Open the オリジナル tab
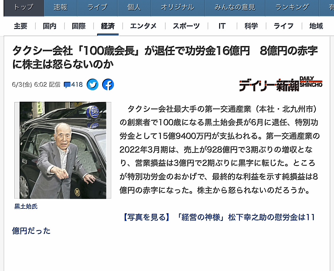Screen dimensions: 334x271 178,8
